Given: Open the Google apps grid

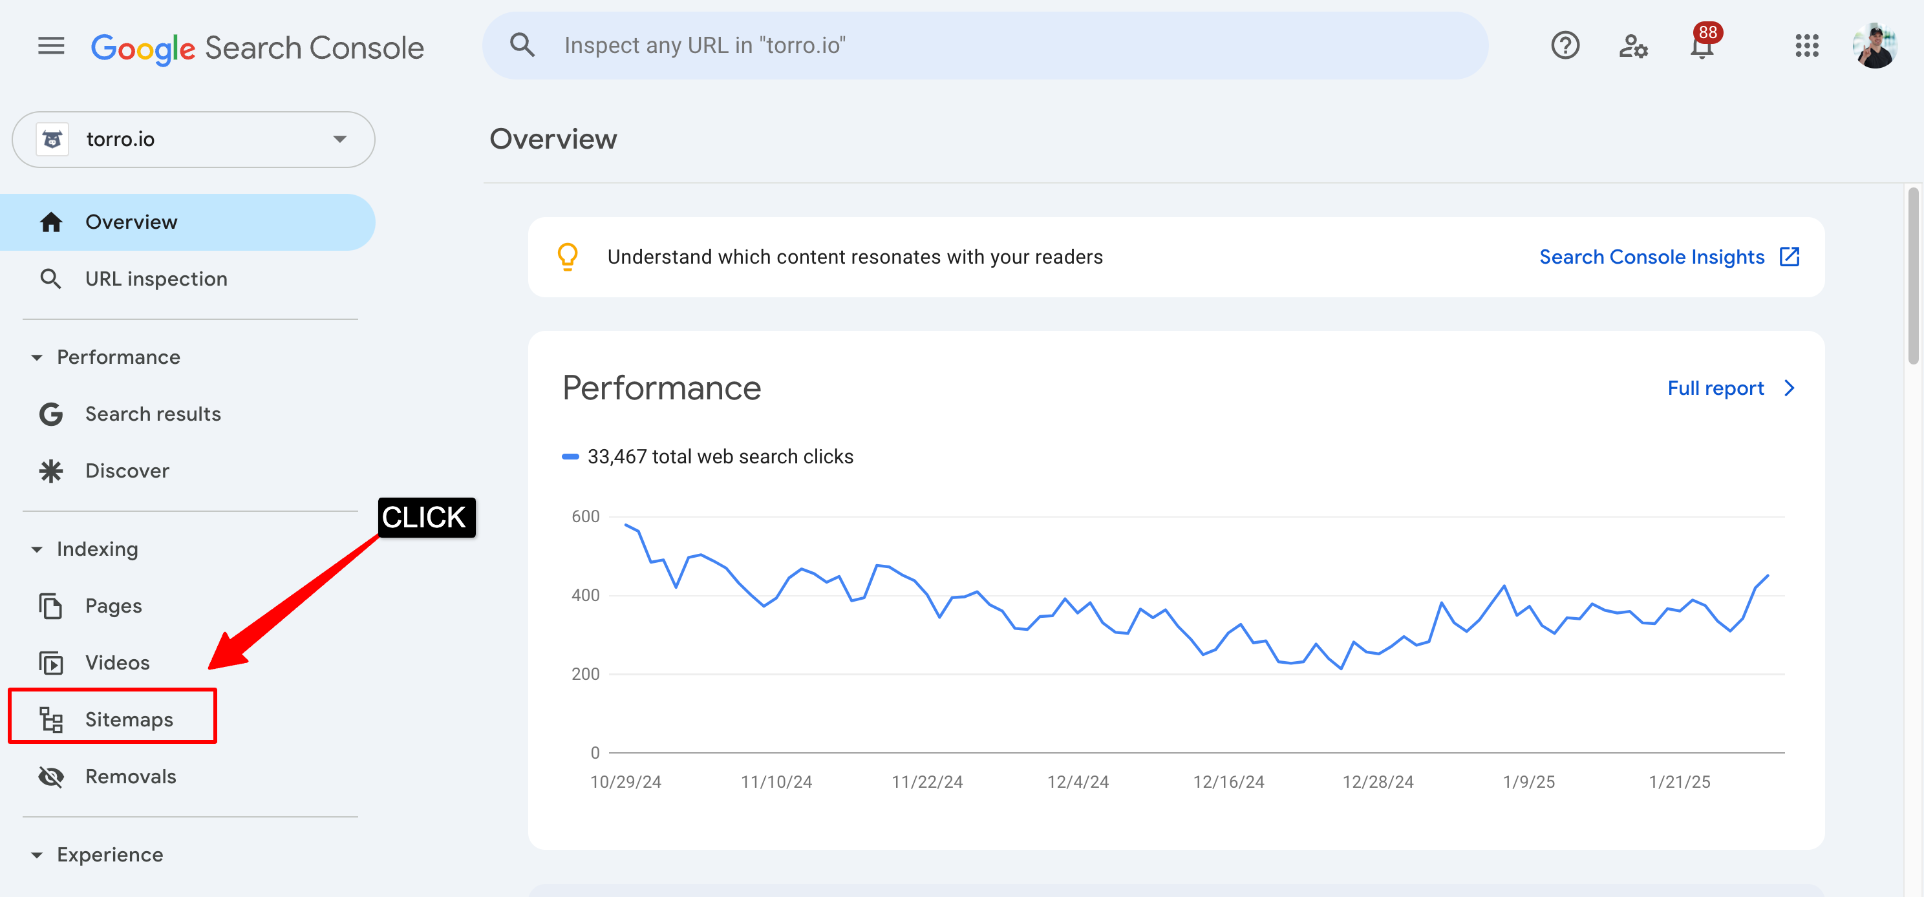Looking at the screenshot, I should coord(1808,45).
